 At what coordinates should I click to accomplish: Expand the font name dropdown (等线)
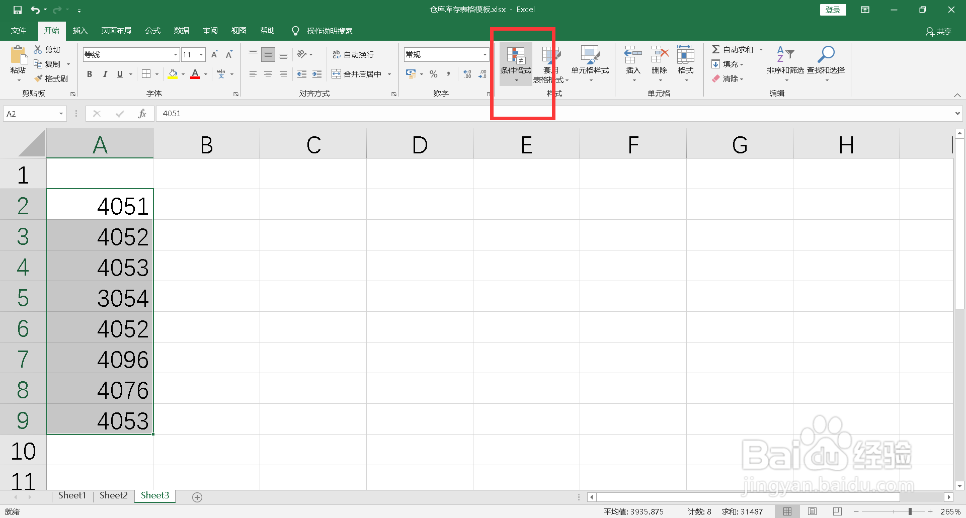(176, 54)
